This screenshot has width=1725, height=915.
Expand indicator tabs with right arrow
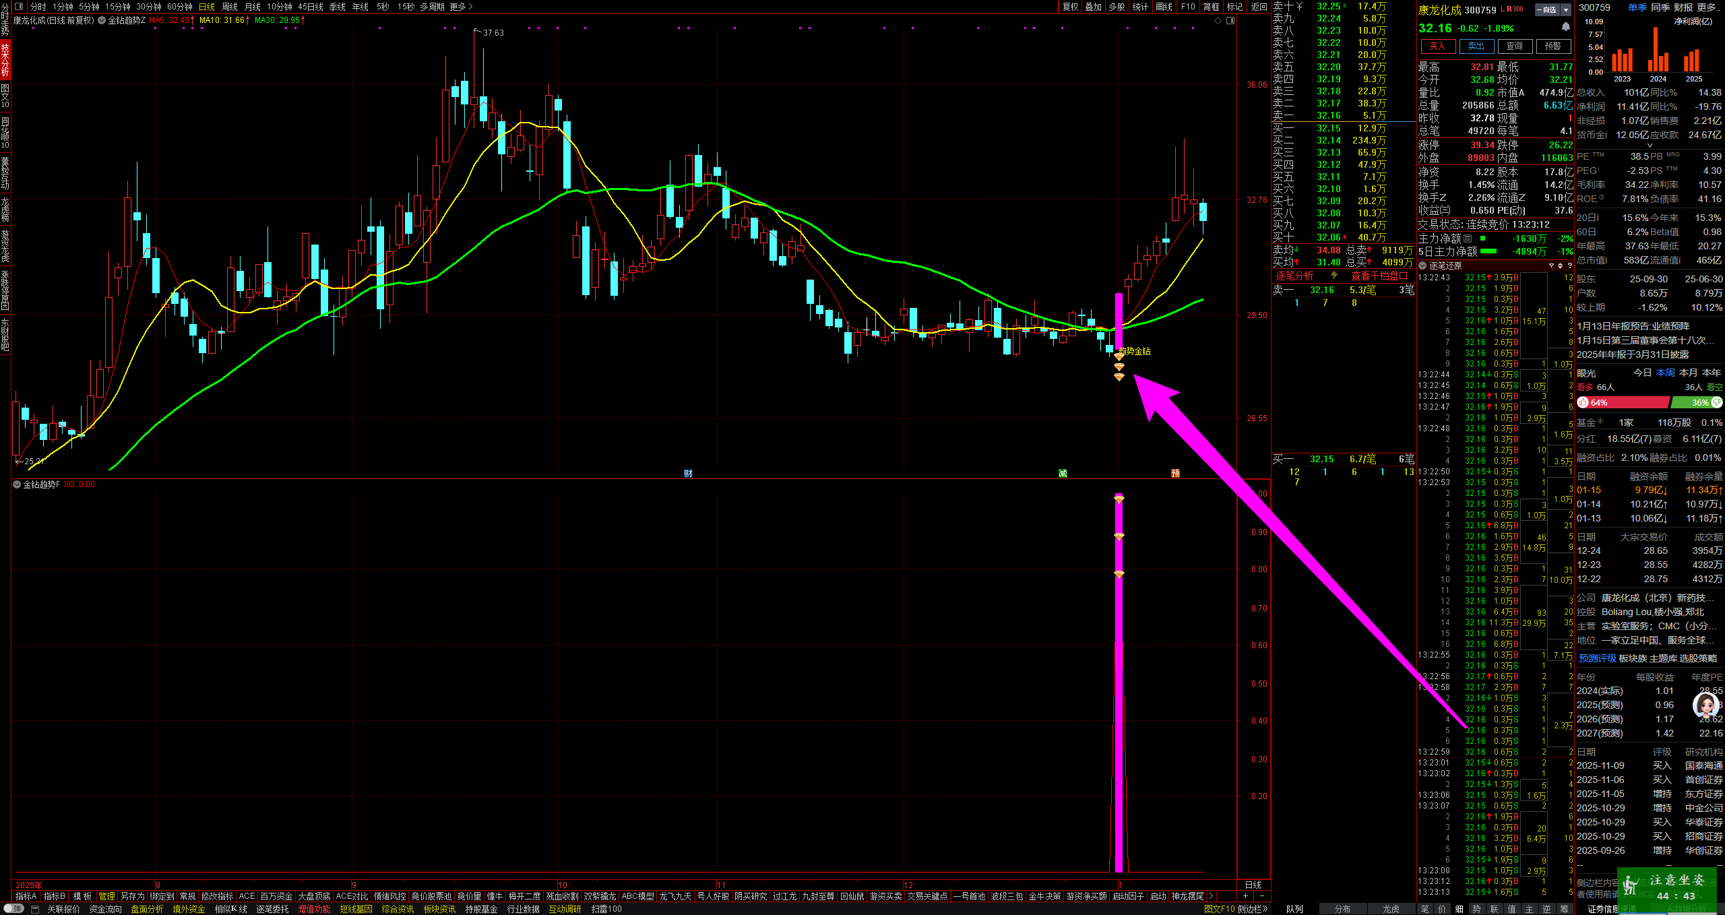pyautogui.click(x=1212, y=896)
